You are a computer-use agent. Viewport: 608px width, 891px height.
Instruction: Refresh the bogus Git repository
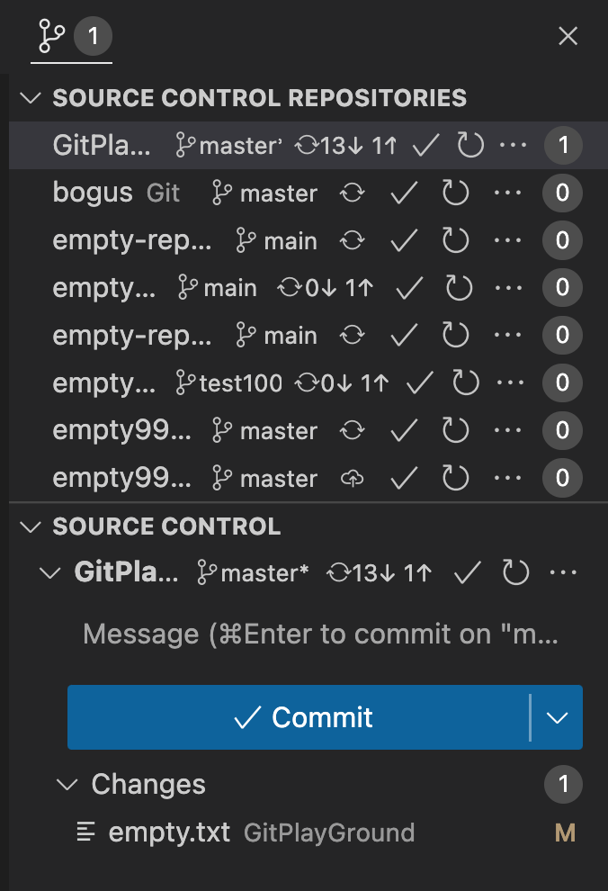(x=455, y=193)
